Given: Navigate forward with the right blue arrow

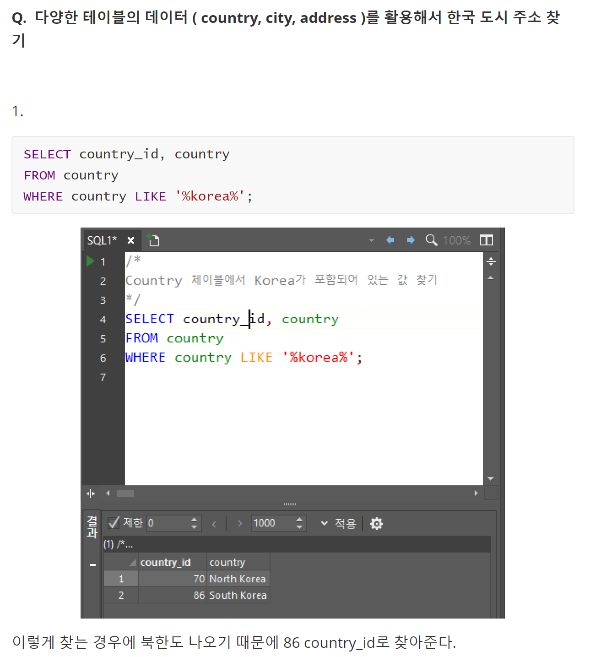Looking at the screenshot, I should coord(411,240).
